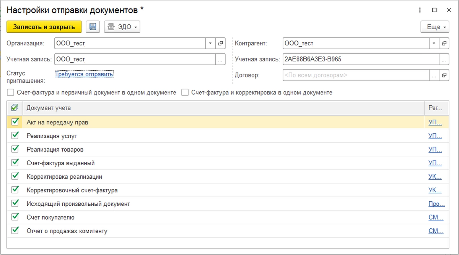Screen dimensions: 459x255
Task: Open the Требуется отправить status link
Action: 84,74
